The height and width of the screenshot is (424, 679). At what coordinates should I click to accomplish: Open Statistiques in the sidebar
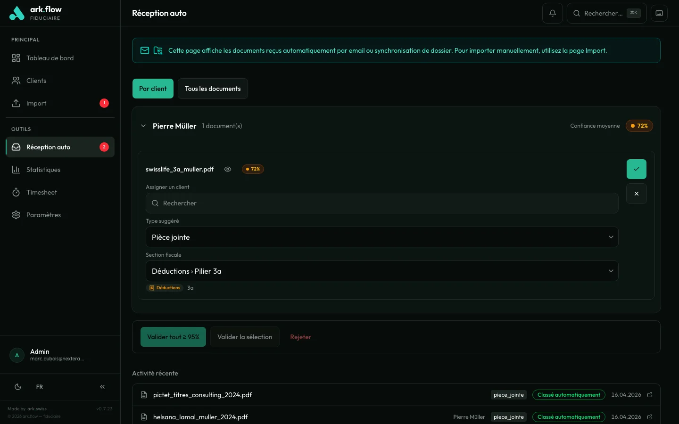click(x=43, y=170)
